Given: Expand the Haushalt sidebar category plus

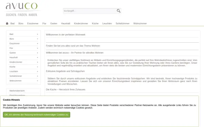Looking at the screenshot, I should click(x=37, y=58).
